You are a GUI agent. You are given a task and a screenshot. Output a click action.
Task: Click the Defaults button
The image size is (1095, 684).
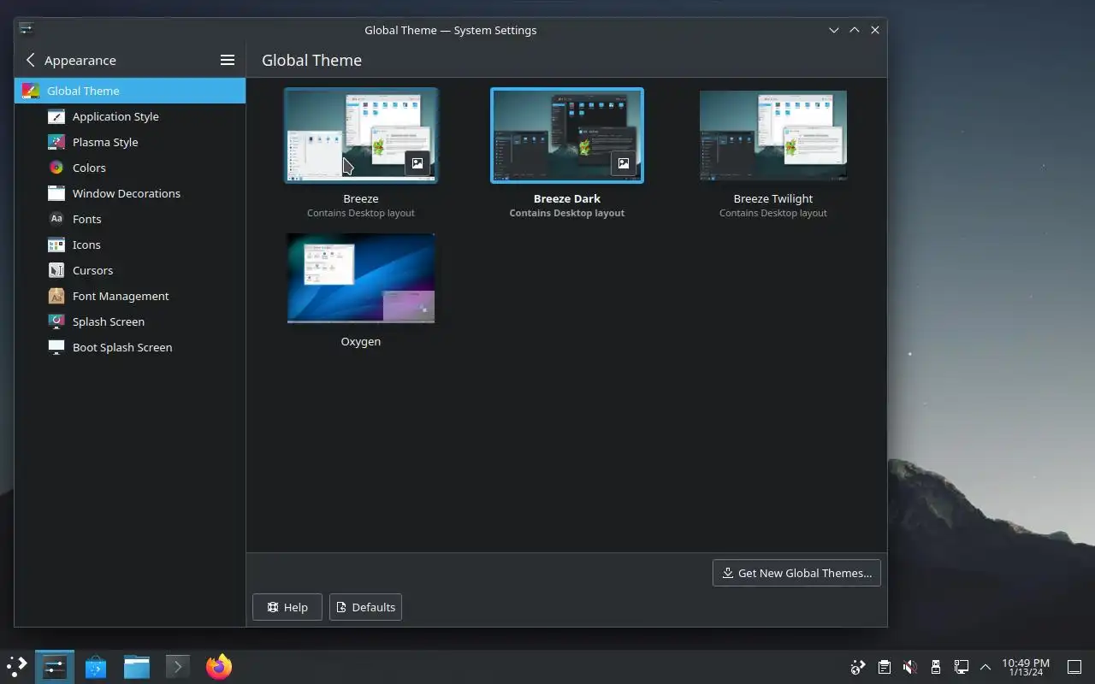click(x=365, y=607)
